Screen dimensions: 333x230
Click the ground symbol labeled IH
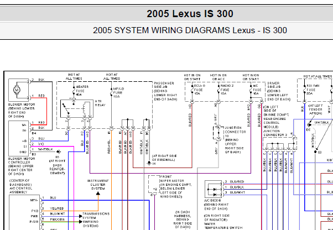point(149,163)
